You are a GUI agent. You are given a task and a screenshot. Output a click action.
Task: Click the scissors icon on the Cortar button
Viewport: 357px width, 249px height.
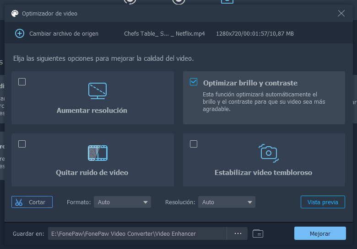click(19, 202)
